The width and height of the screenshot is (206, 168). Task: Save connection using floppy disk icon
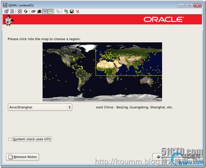72,12
